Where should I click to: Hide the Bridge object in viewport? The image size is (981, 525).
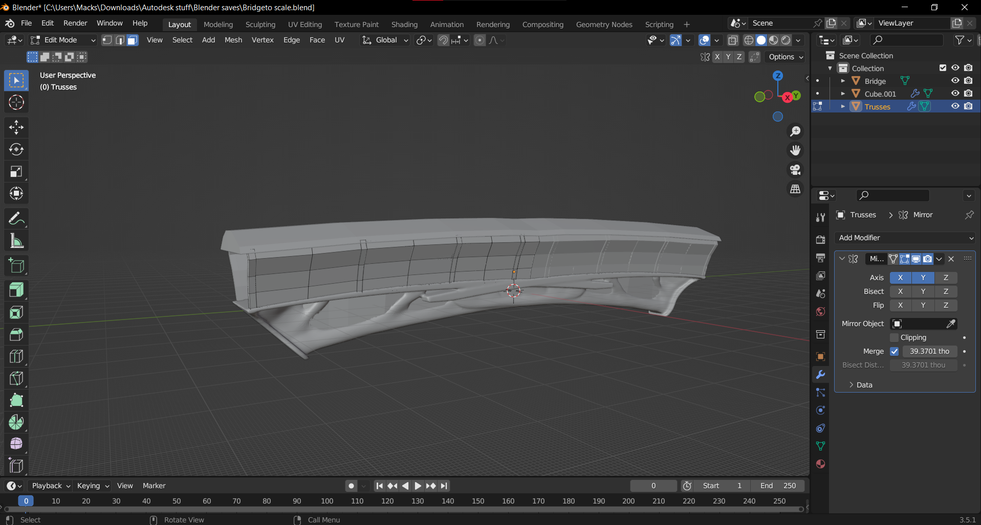[x=955, y=81]
